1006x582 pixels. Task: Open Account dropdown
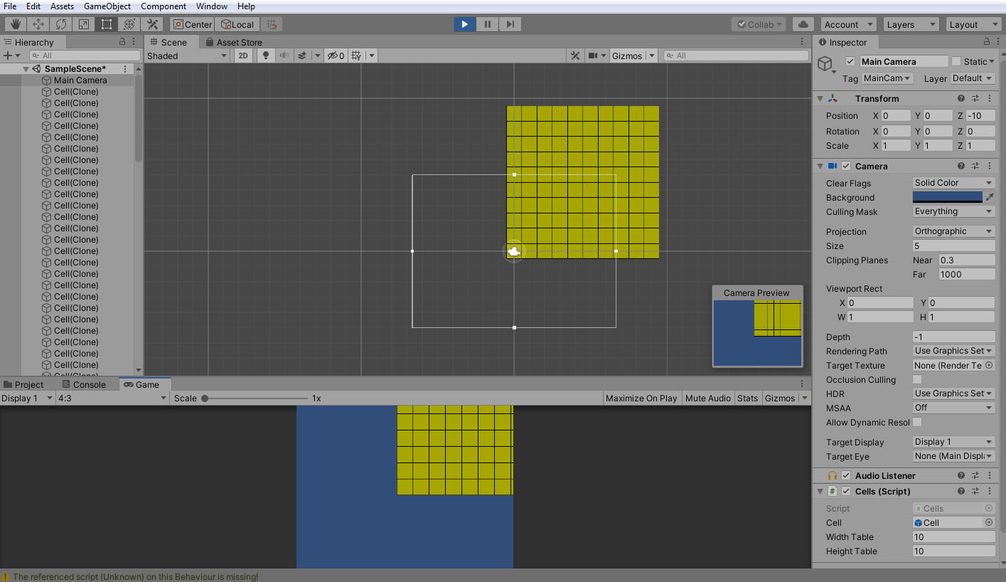pyautogui.click(x=849, y=24)
